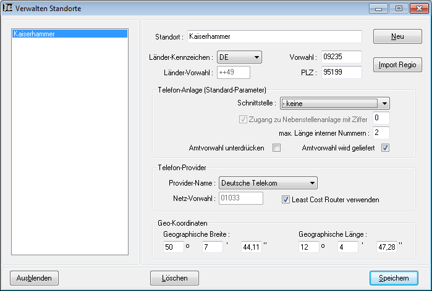Uncheck Amtvorwahl wird geliefert
The image size is (432, 291).
pos(385,148)
